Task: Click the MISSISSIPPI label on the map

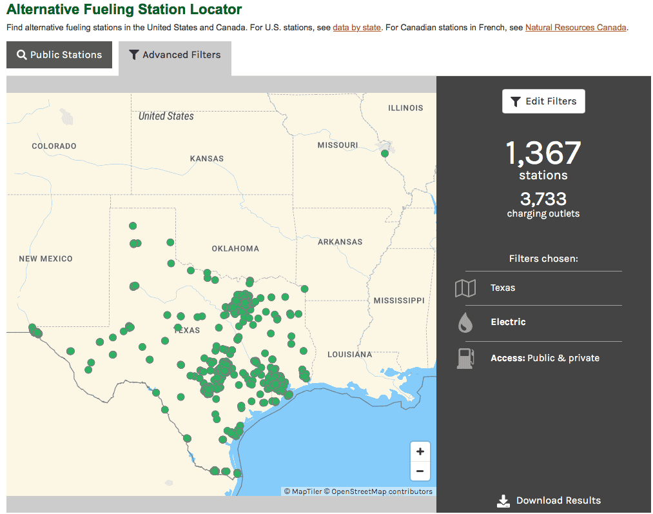Action: (x=399, y=301)
